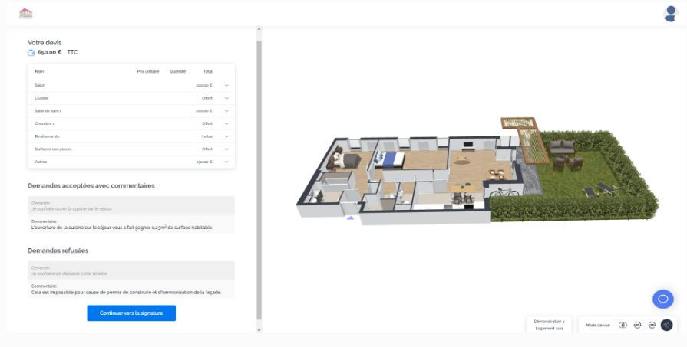Expand the Salon quote row
The image size is (687, 347).
tap(226, 86)
